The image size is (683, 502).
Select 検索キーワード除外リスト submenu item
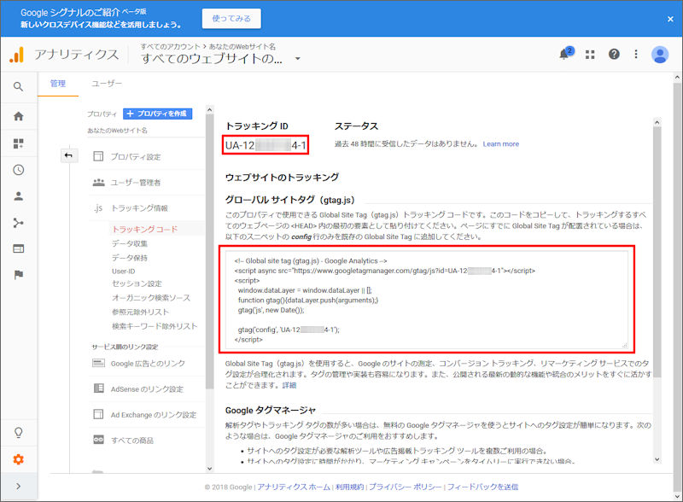(155, 326)
